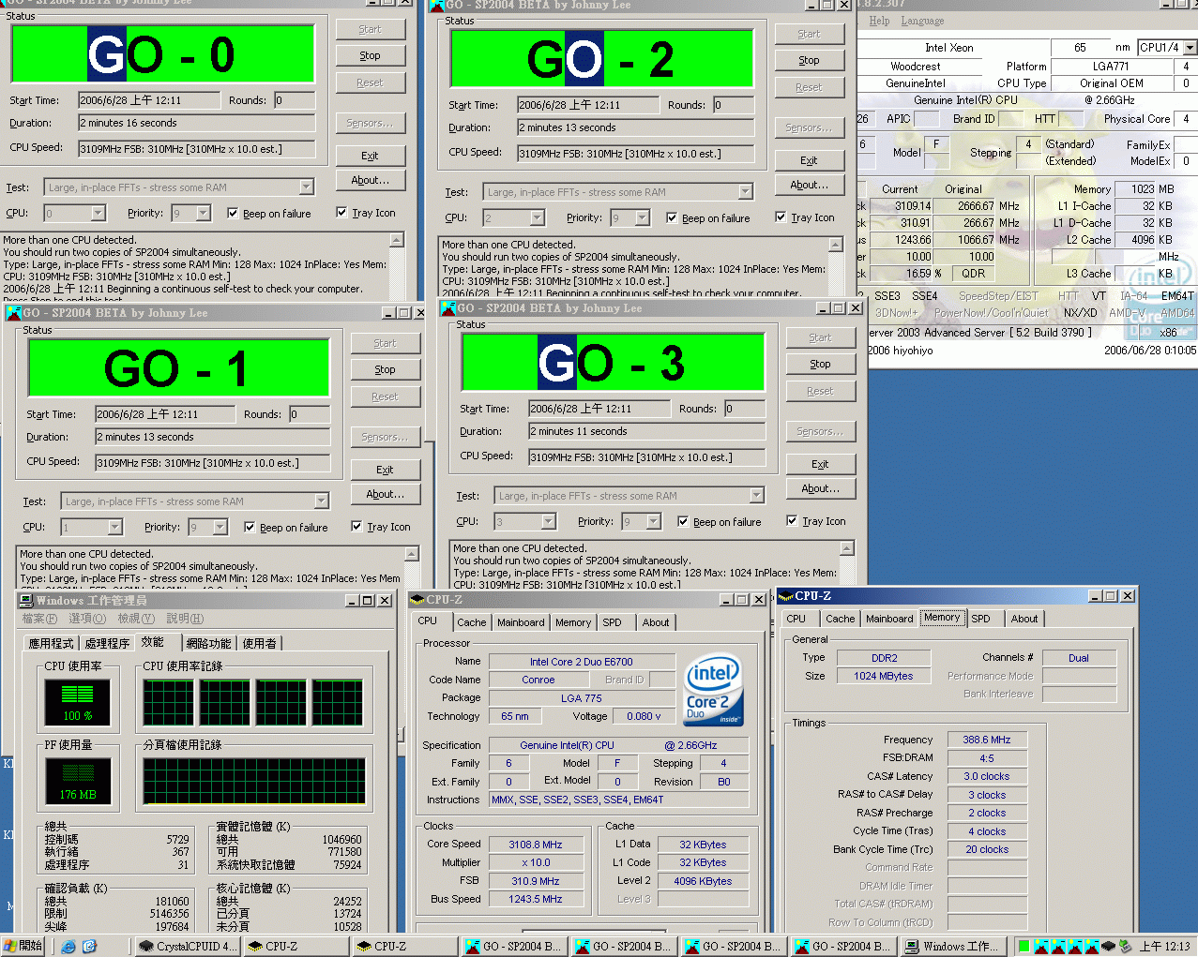Open the CPU dropdown in the GO - 1 window
This screenshot has height=957, width=1198.
pos(114,528)
